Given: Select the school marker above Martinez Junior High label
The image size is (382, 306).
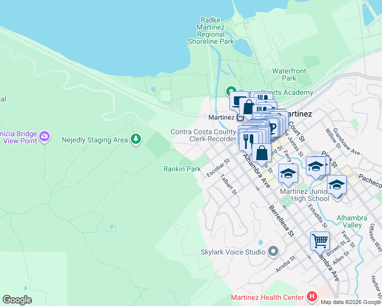Looking at the screenshot, I should (x=288, y=173).
